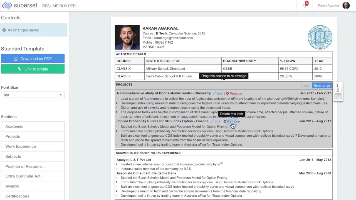The image size is (356, 200).
Task: Click Karan Agarwal profile avatar in header
Action: [346, 6]
